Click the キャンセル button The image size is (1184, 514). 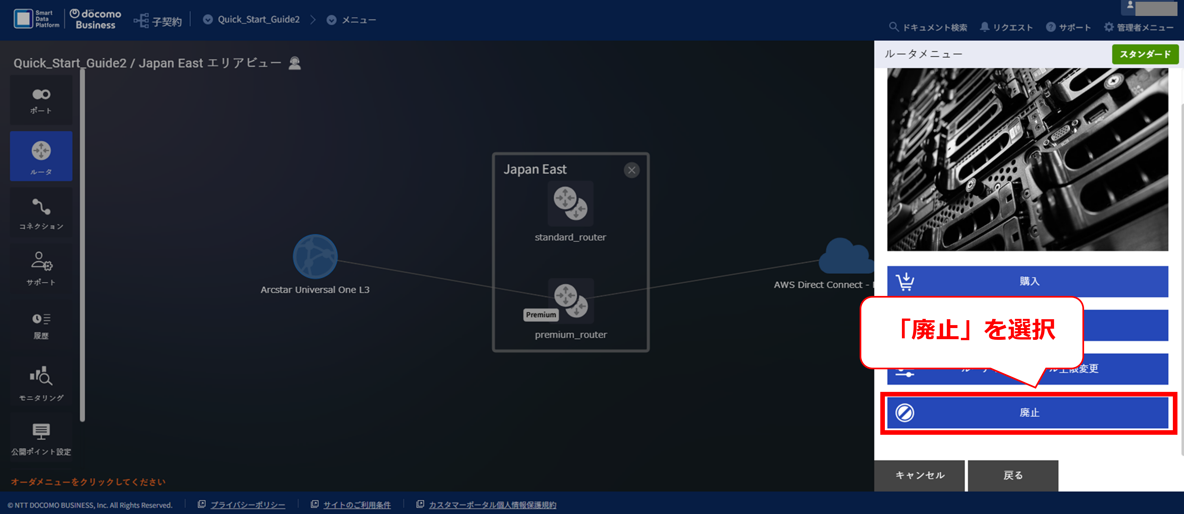(x=919, y=475)
